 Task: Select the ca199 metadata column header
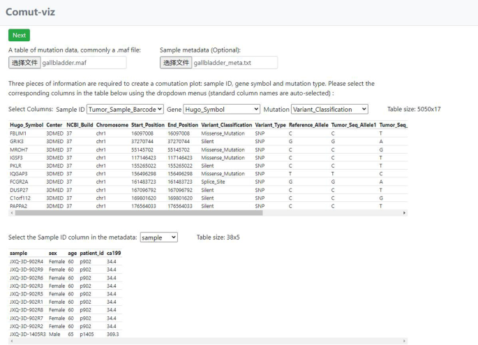114,254
